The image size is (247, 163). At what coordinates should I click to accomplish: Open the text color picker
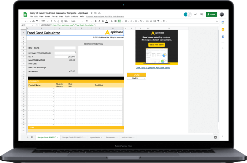click(107, 21)
